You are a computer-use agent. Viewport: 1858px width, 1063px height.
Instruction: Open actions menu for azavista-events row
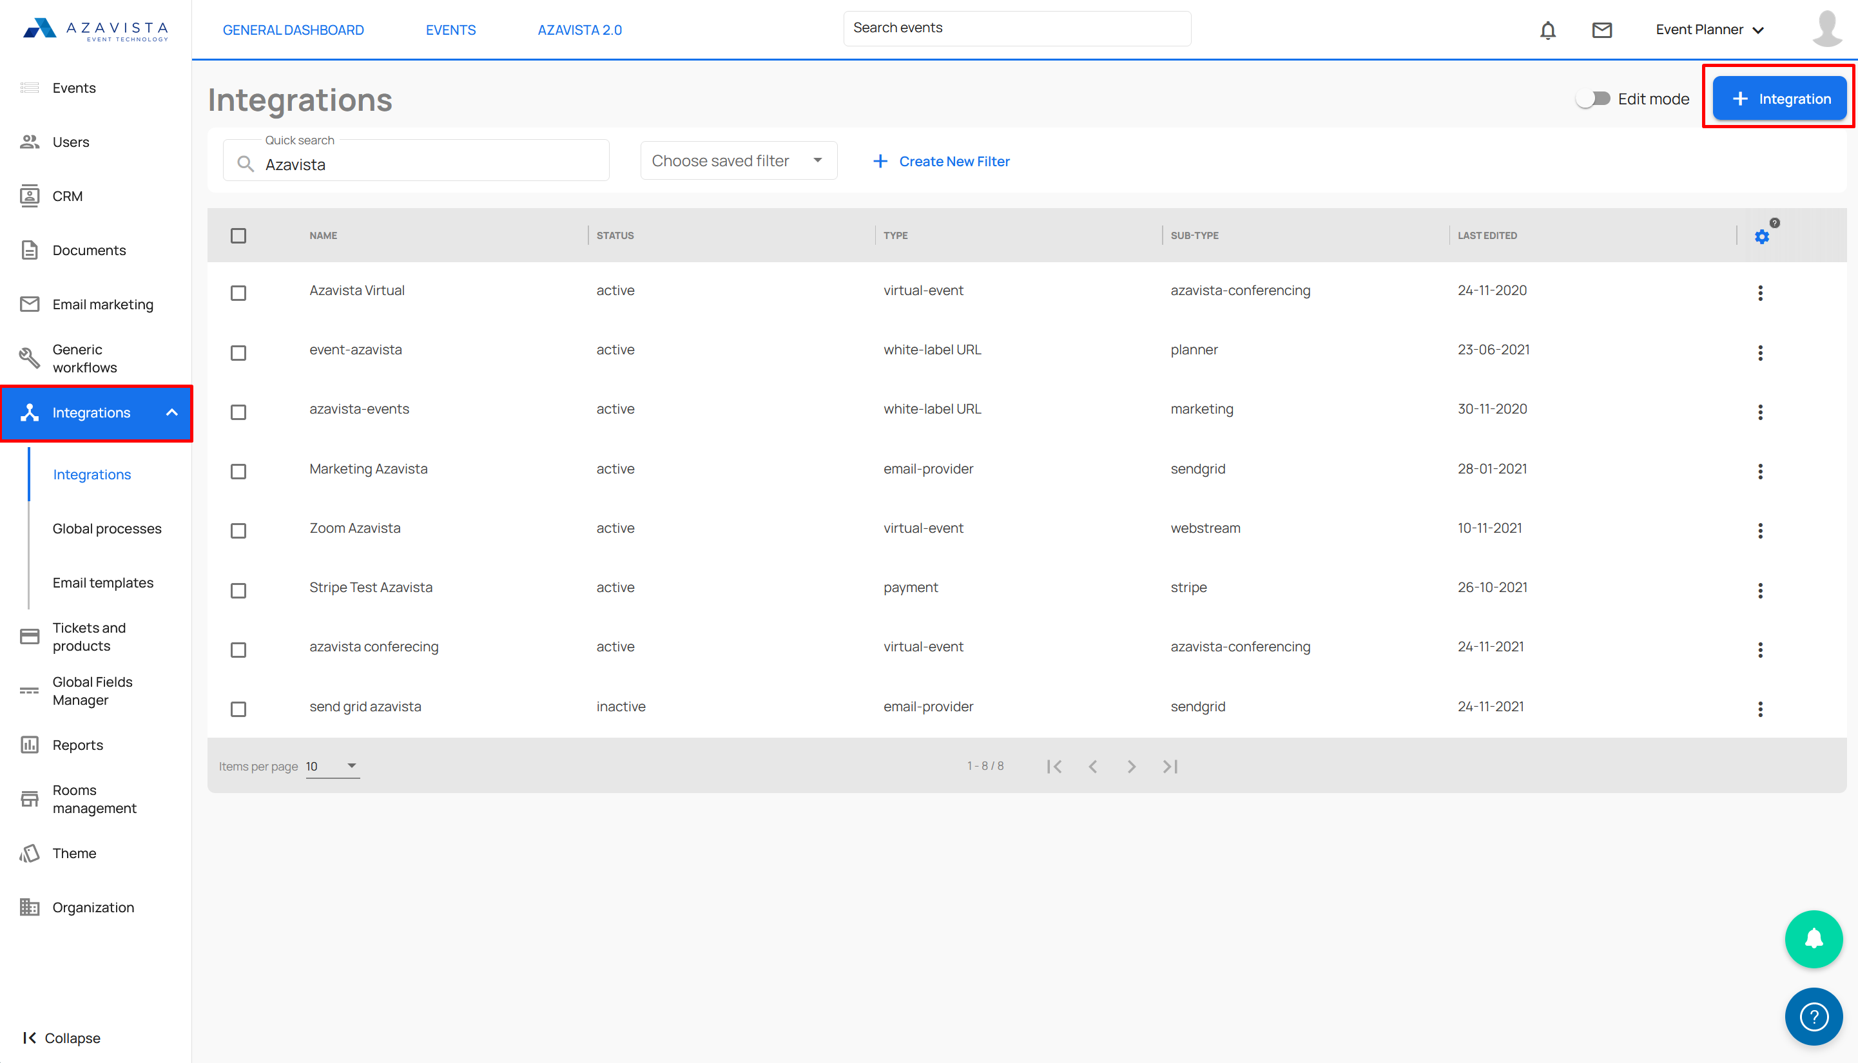(1760, 412)
